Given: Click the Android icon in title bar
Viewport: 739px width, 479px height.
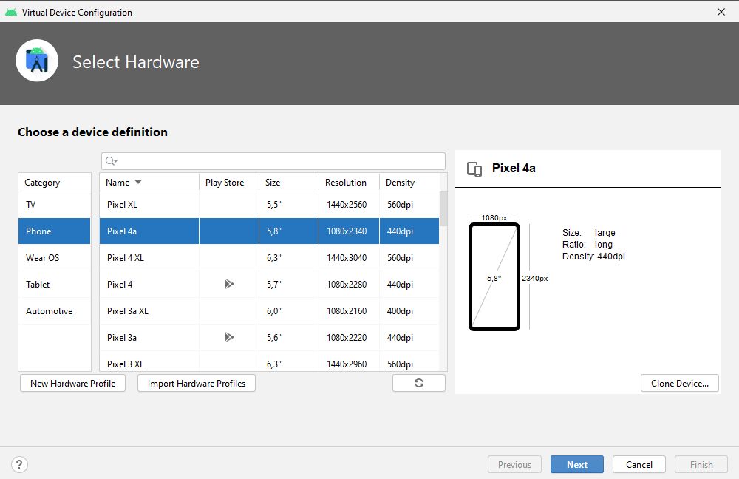Looking at the screenshot, I should point(11,13).
